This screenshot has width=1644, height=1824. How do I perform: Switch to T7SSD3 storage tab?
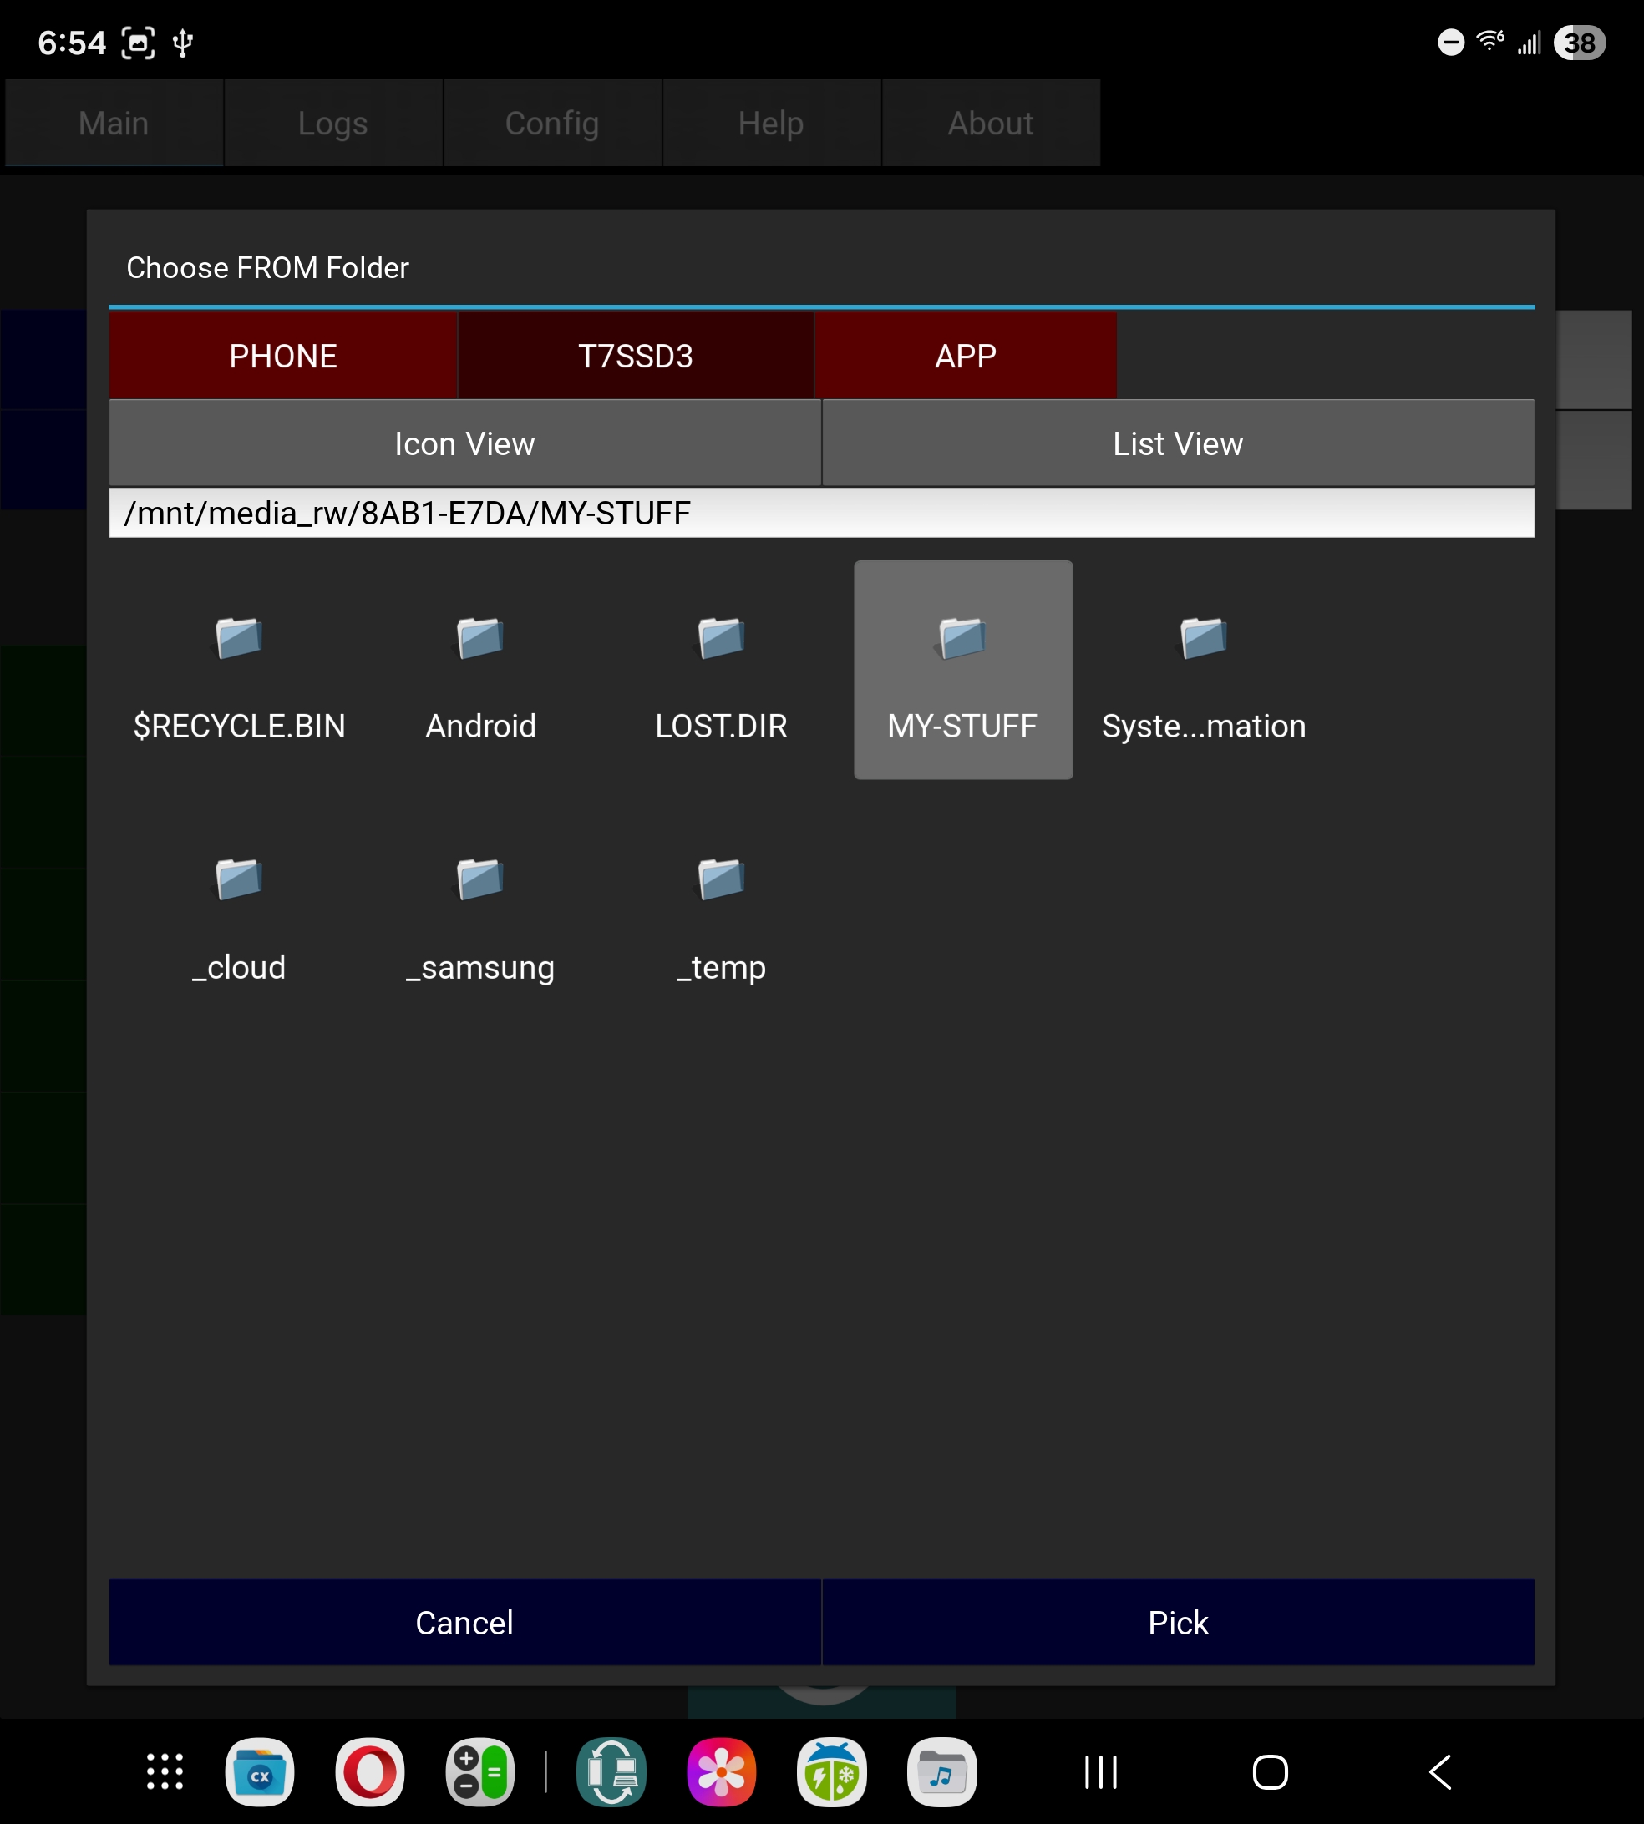(635, 356)
